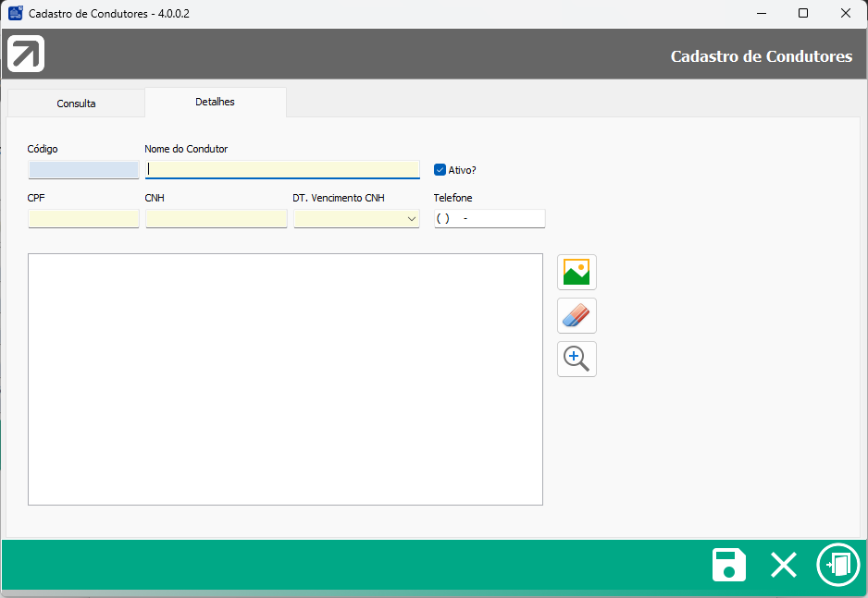Click the circular exit door icon
Viewport: 868px width, 598px height.
point(837,565)
